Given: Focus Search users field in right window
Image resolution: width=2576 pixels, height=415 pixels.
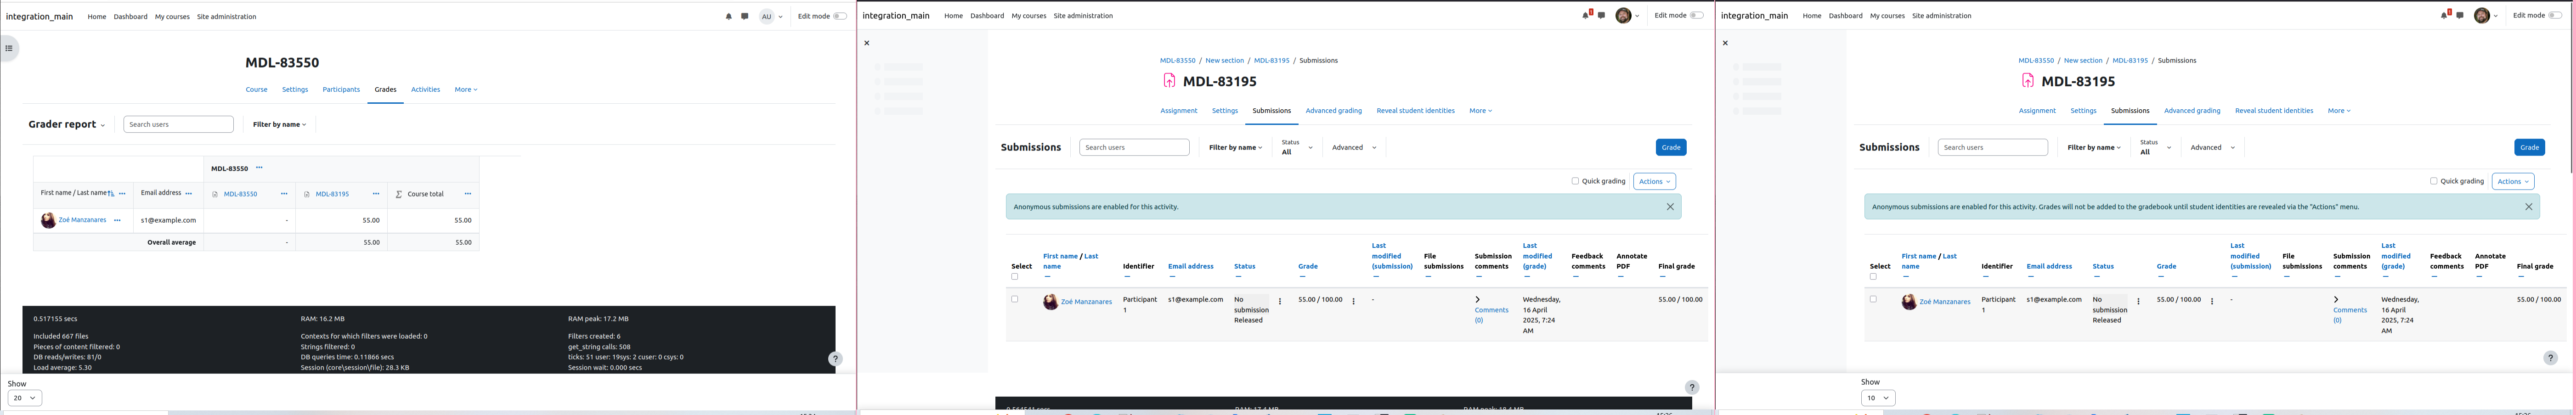Looking at the screenshot, I should (1992, 148).
